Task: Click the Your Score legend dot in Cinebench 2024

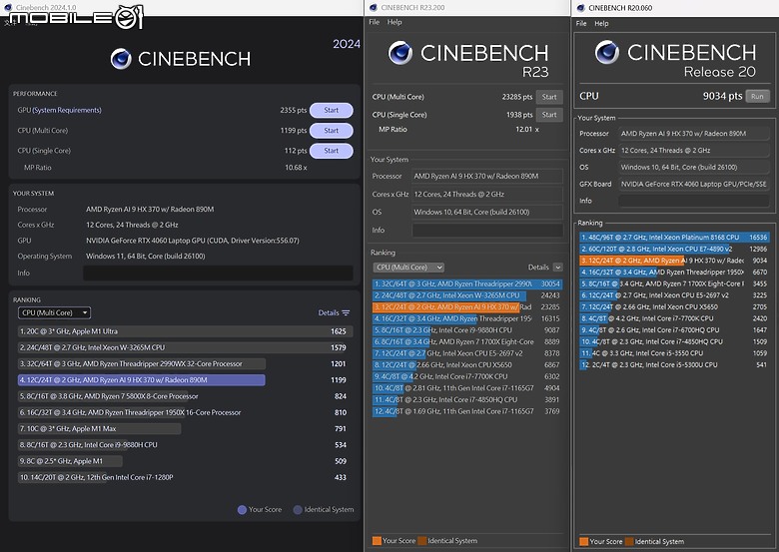Action: coord(242,510)
